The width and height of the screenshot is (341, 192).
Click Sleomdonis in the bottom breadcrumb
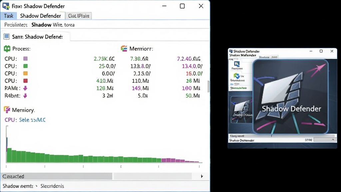[52, 186]
